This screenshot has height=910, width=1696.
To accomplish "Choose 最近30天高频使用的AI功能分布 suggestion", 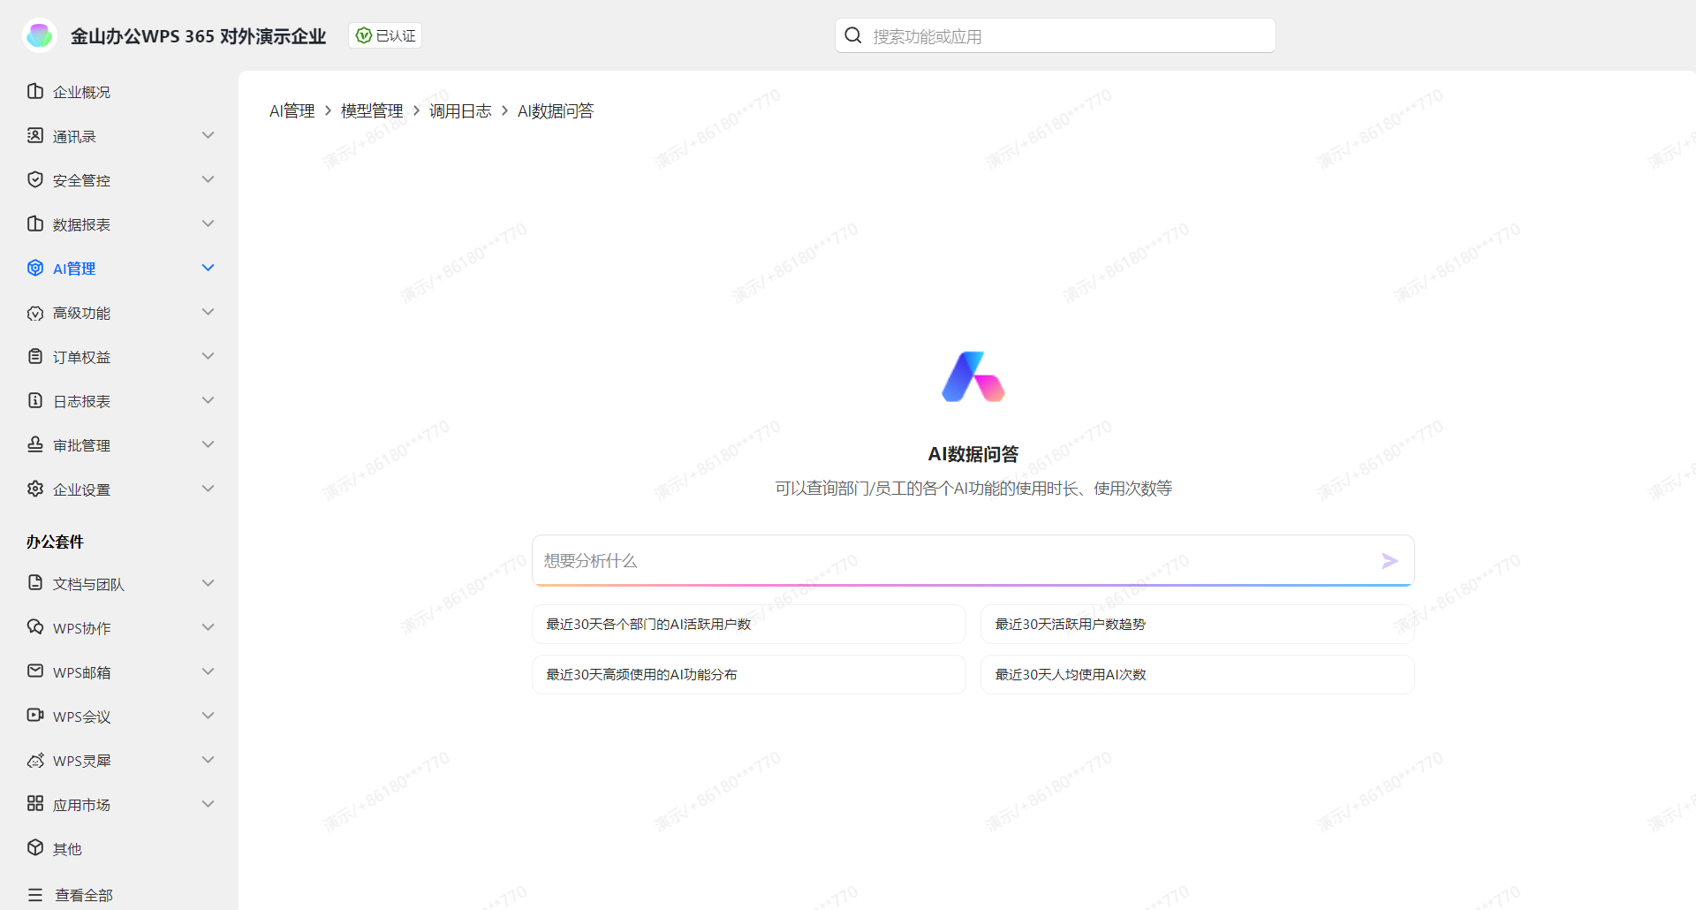I will (x=749, y=674).
